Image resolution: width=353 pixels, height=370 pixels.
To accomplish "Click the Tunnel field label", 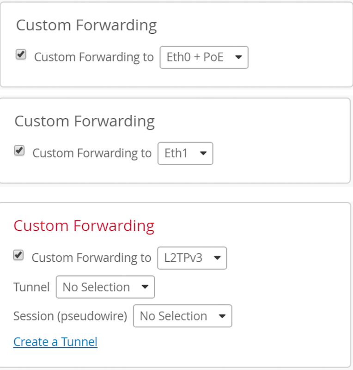I will (31, 287).
